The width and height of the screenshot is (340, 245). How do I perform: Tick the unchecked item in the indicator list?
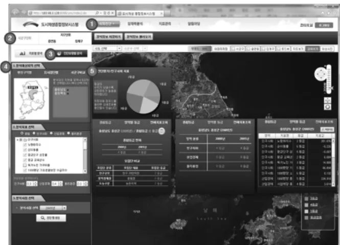[25, 165]
